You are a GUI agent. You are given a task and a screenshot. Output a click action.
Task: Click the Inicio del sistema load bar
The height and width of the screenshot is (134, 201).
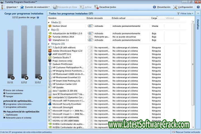pos(10,54)
